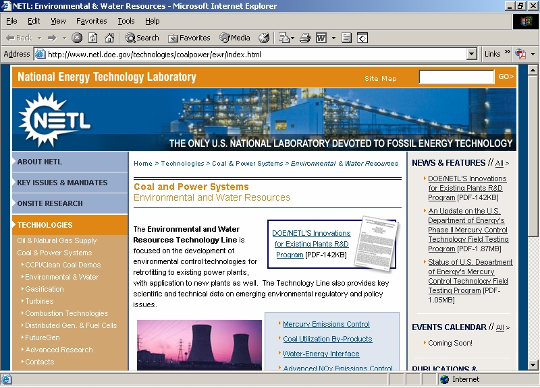Select Oil & Natural Gas Supply sidebar link
This screenshot has height=388, width=540.
[57, 240]
